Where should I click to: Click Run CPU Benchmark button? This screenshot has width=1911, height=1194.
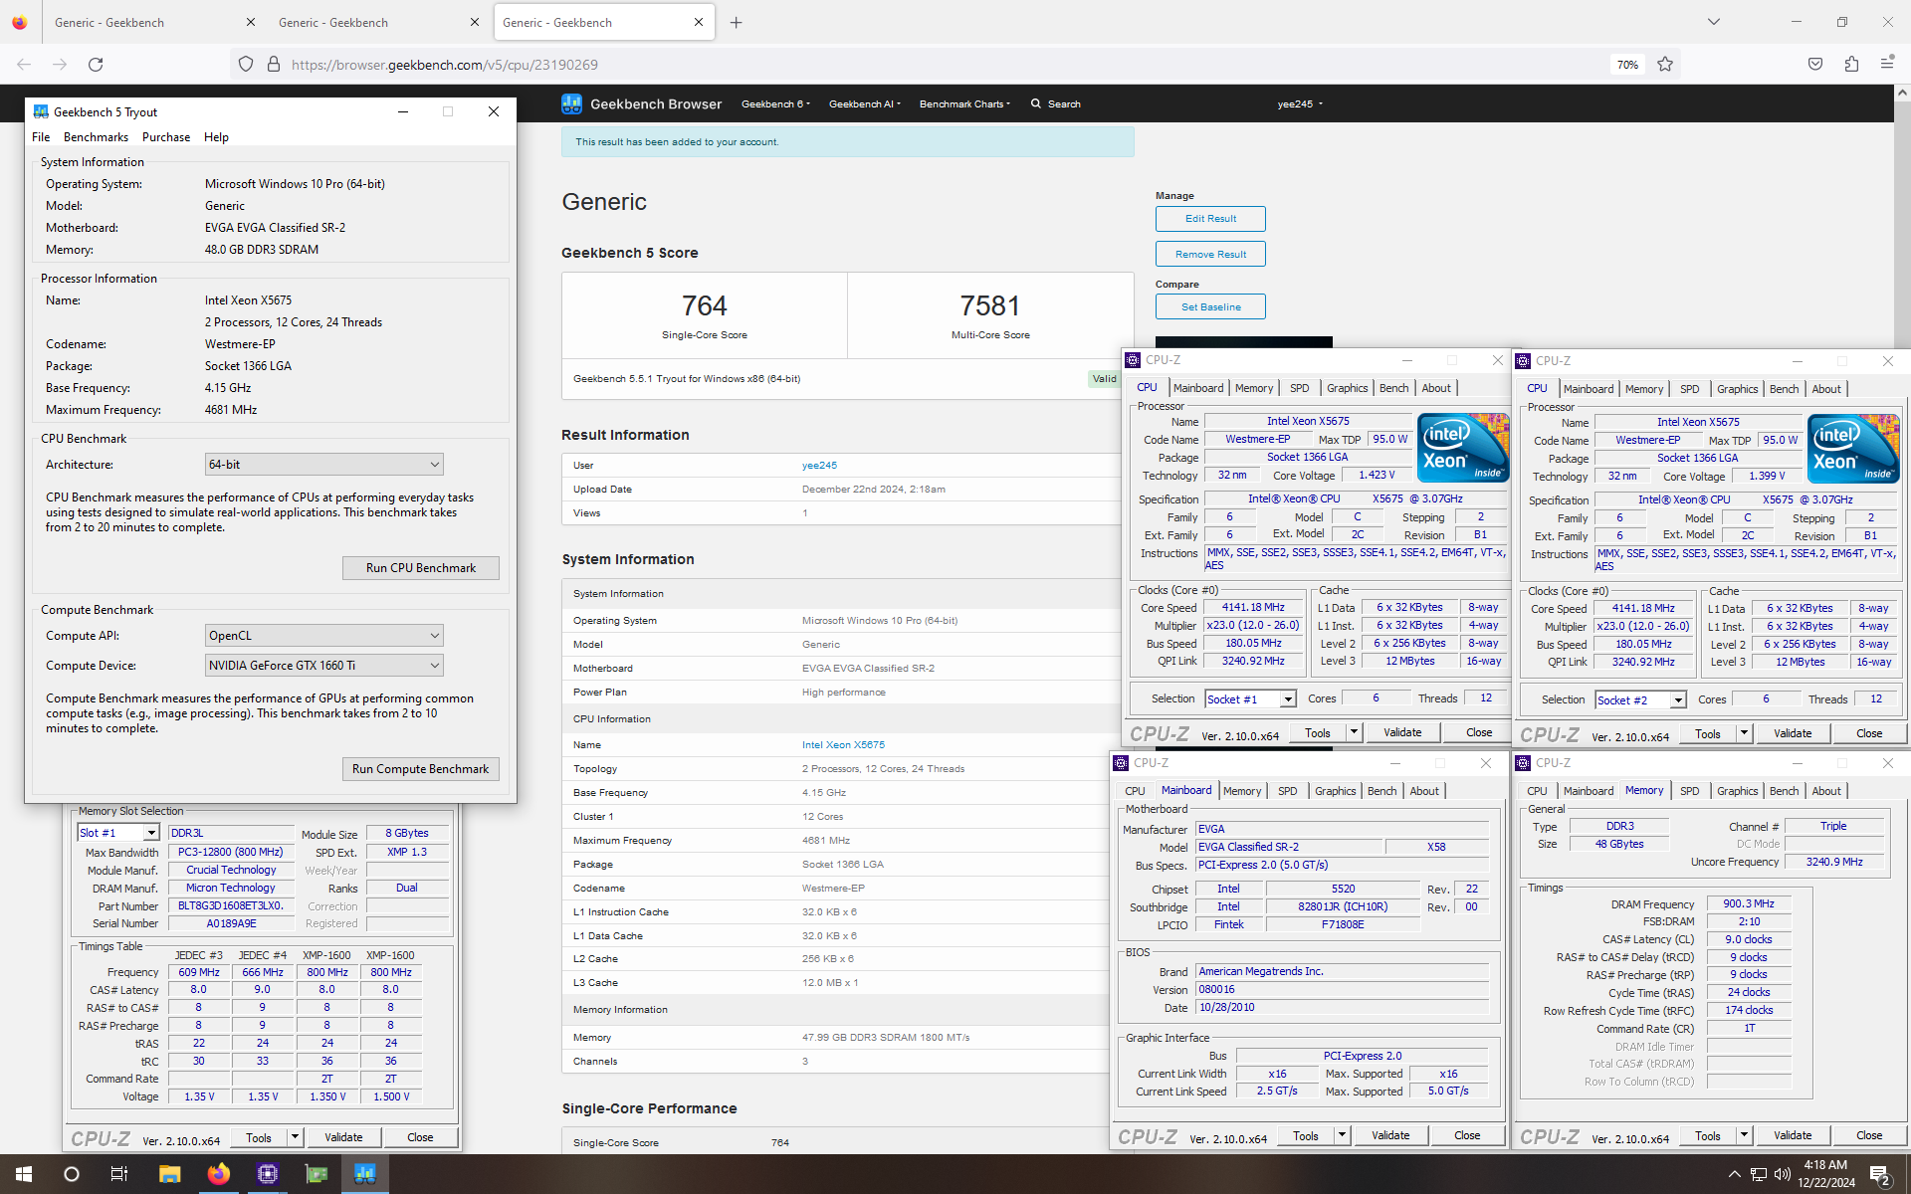coord(421,568)
